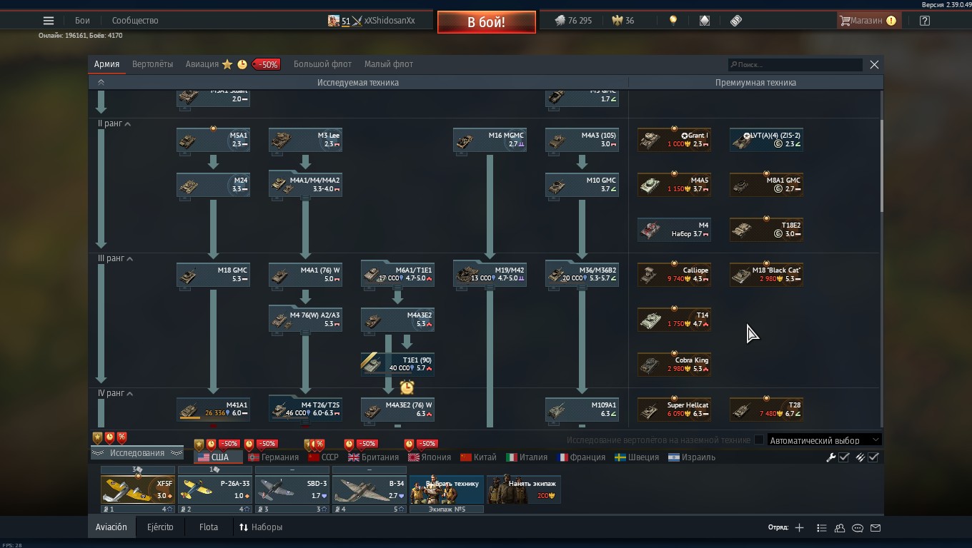Select the premium T28 tank
972x548 pixels.
766,410
